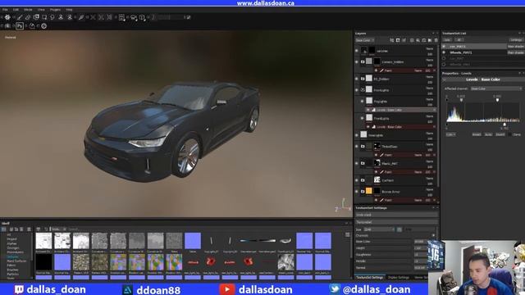Toggle visibility of FogLights layer

tap(363, 101)
